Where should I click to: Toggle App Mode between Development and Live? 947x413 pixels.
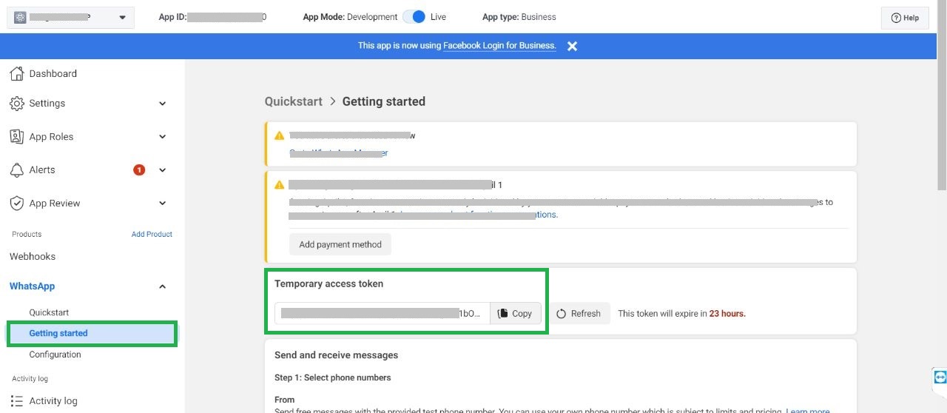pyautogui.click(x=414, y=17)
